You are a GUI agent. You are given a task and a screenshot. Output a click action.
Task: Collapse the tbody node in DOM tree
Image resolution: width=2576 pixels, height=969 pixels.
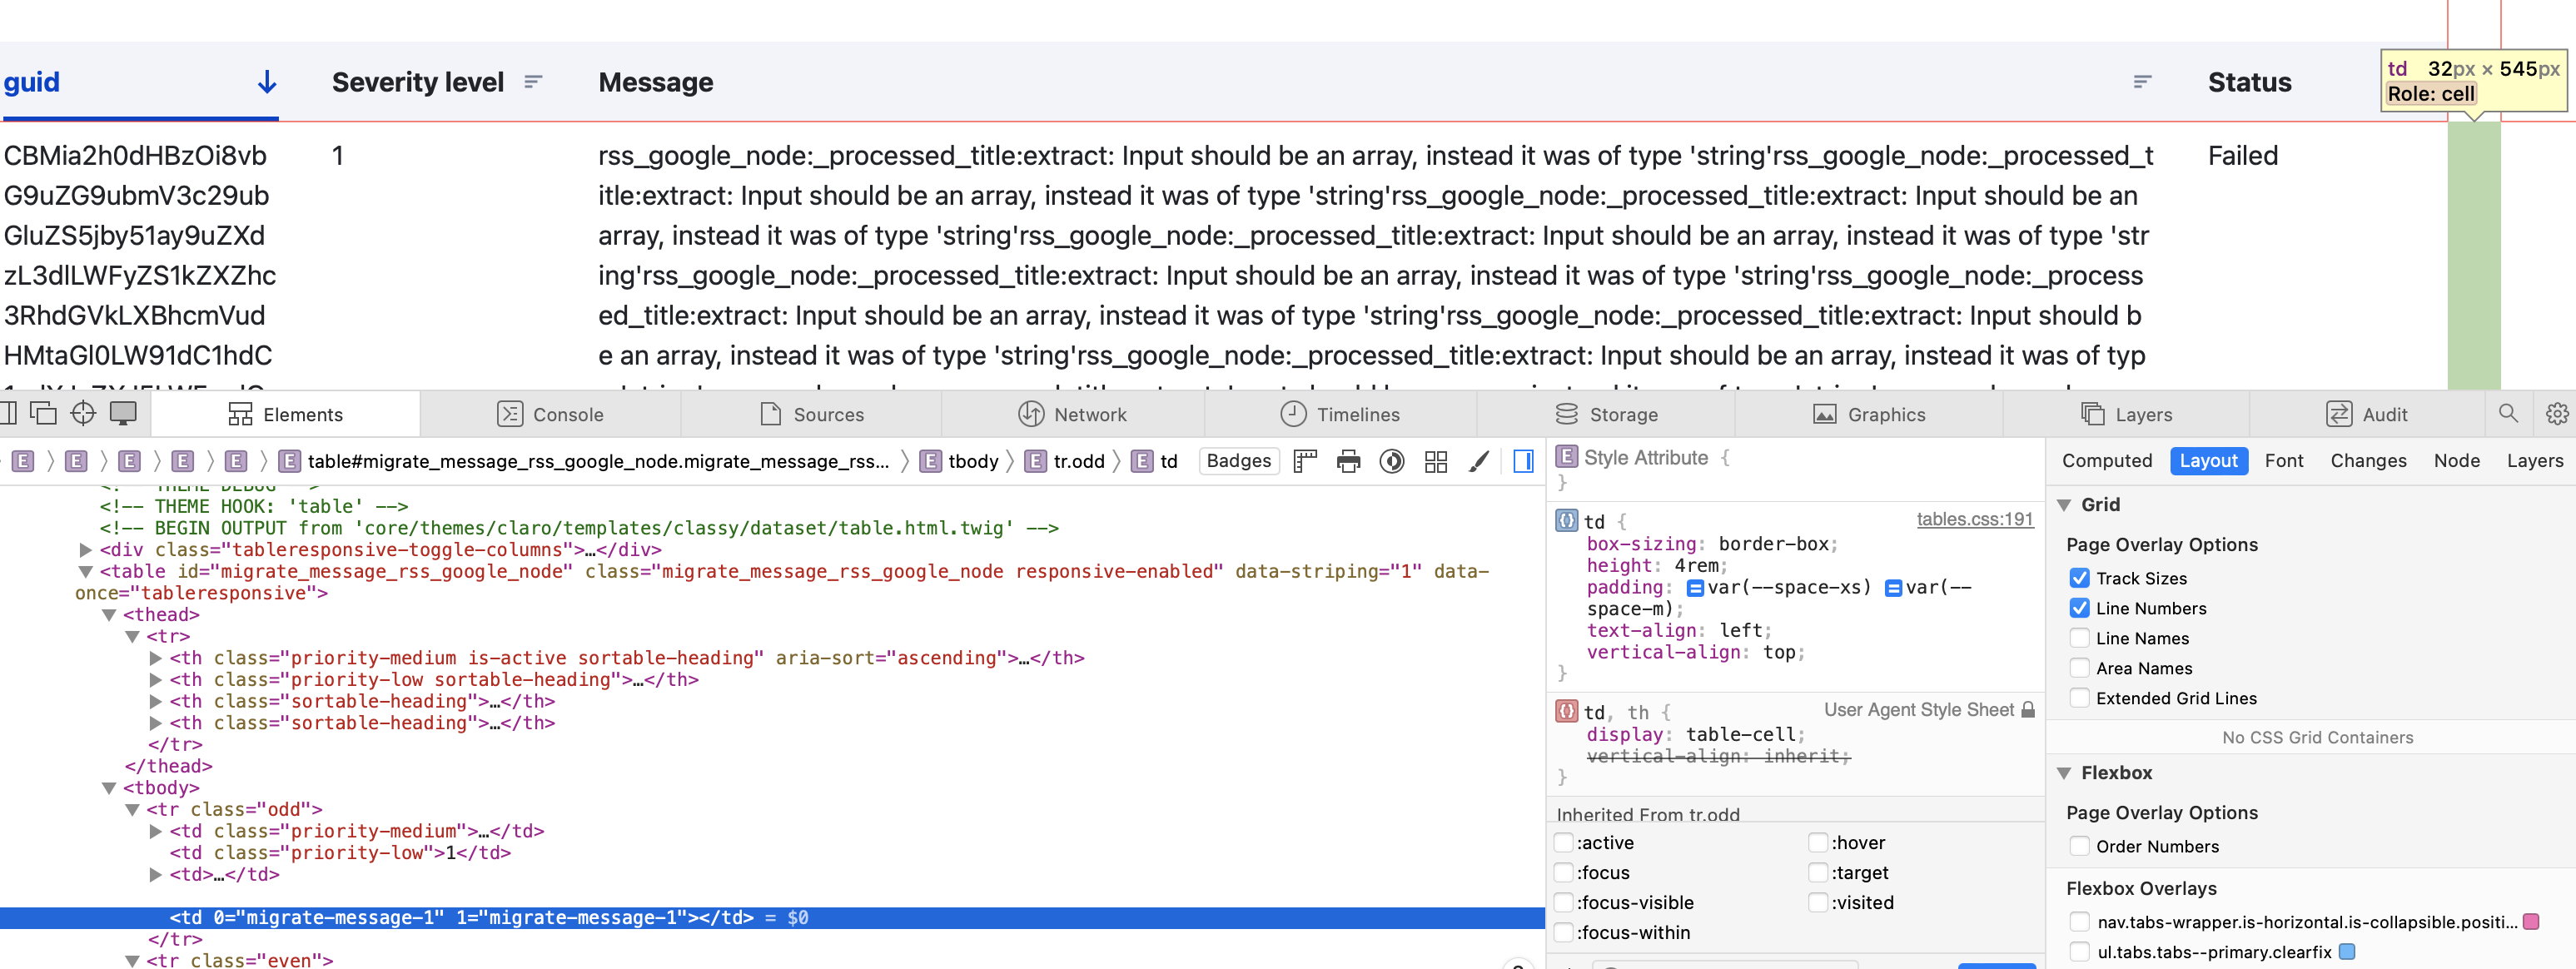(x=109, y=788)
